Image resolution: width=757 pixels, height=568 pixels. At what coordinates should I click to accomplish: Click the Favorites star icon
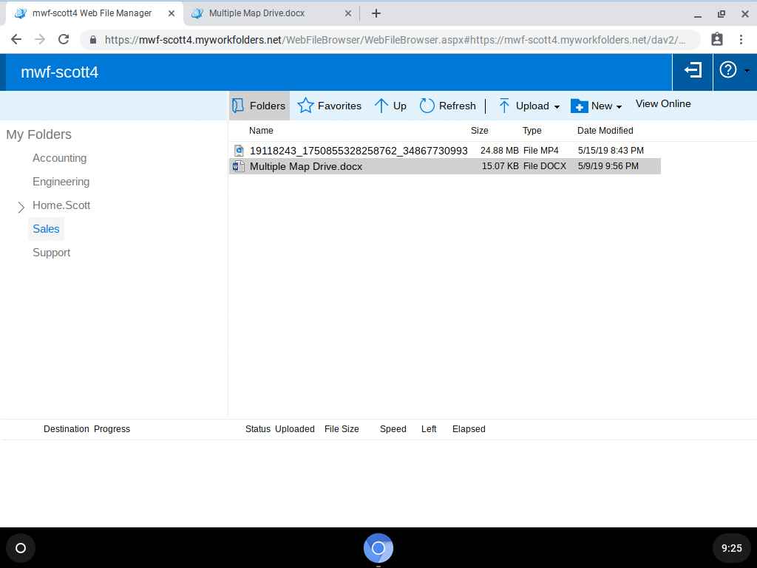[305, 106]
